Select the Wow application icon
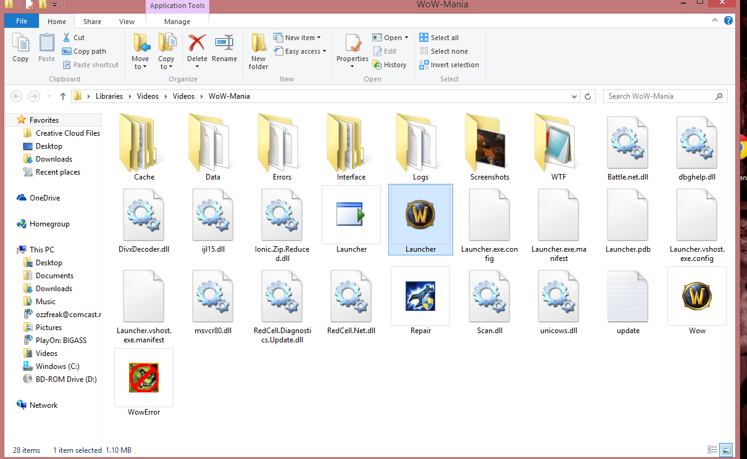This screenshot has height=459, width=747. 697,297
